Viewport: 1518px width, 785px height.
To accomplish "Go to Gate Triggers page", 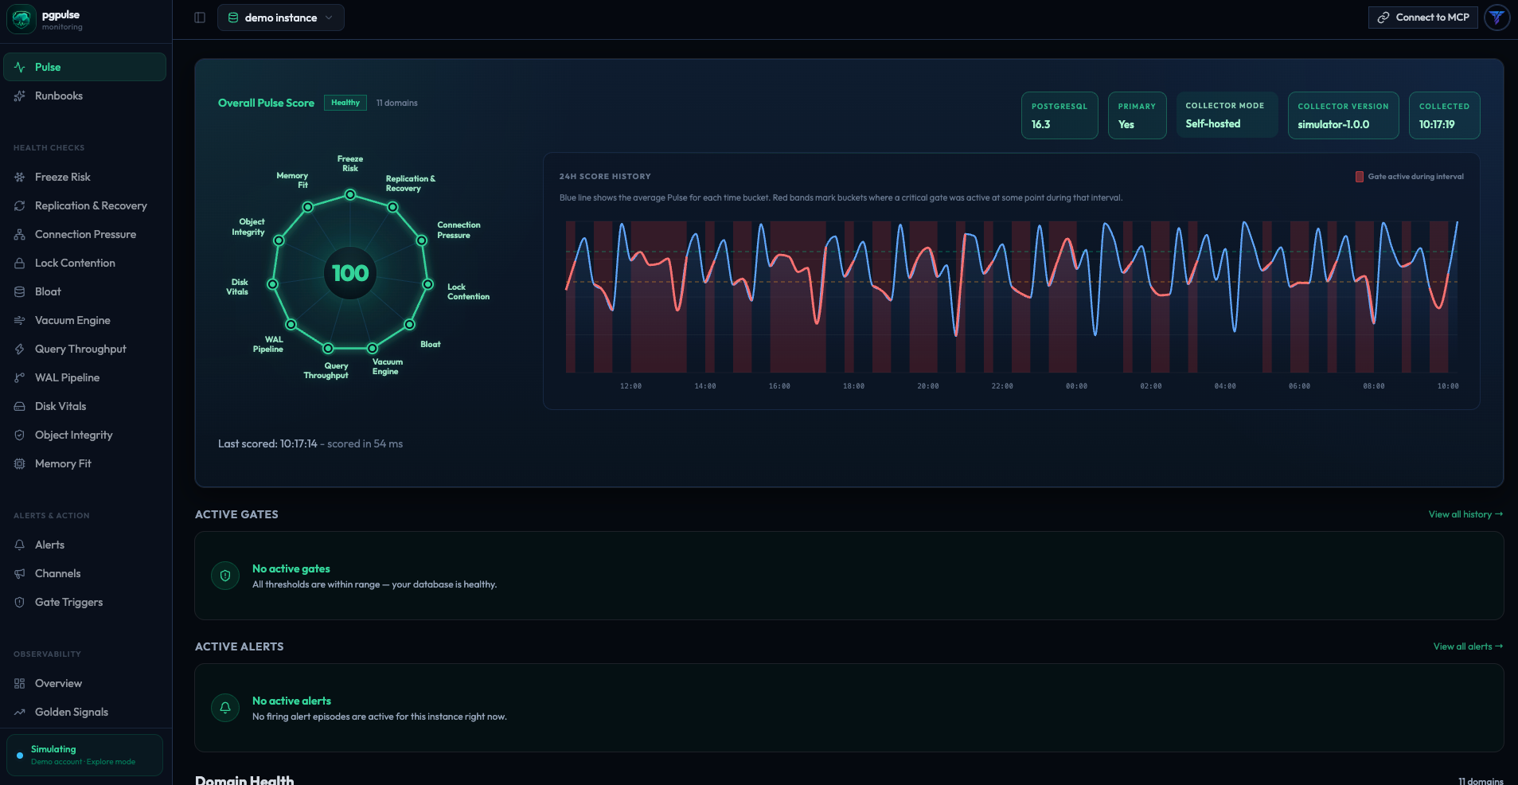I will 85,602.
